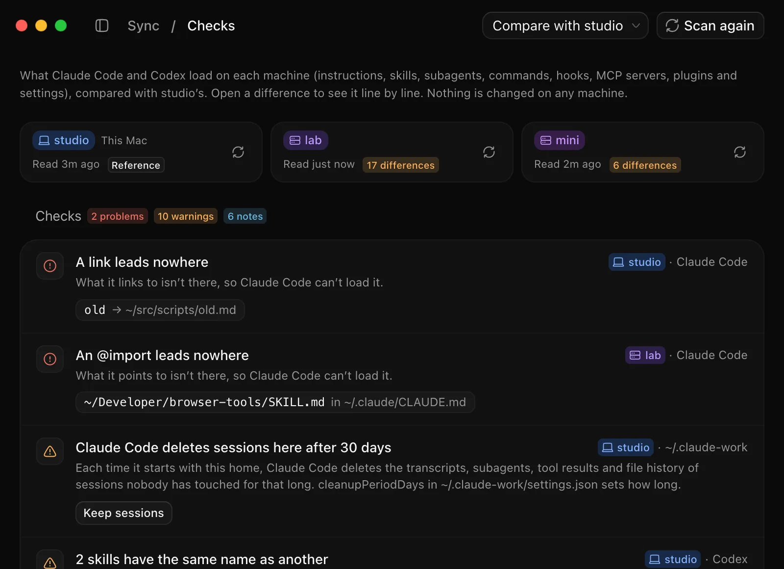Screen dimensions: 784x569
Task: Click the warning icon beside '2 skills have the same name'
Action: coord(50,562)
